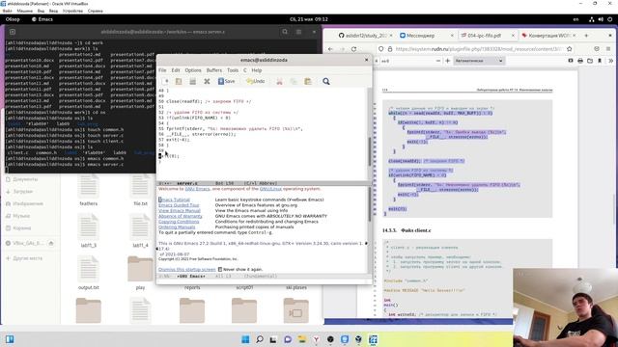Image resolution: width=618 pixels, height=347 pixels.
Task: Click the Undo button in Emacs toolbar
Action: (255, 81)
